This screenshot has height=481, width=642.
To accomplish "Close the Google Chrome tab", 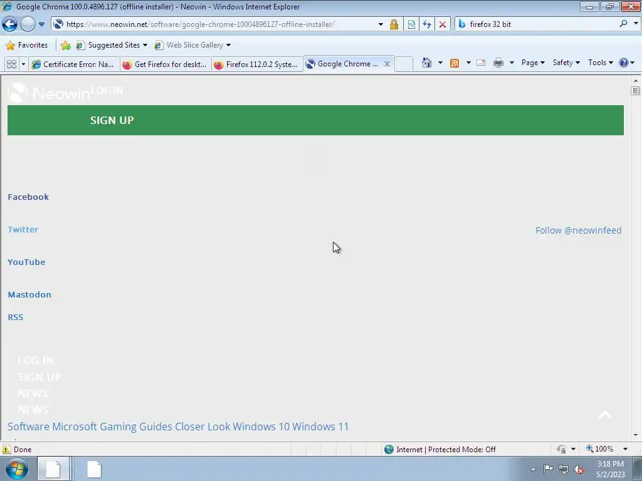I will click(x=387, y=64).
